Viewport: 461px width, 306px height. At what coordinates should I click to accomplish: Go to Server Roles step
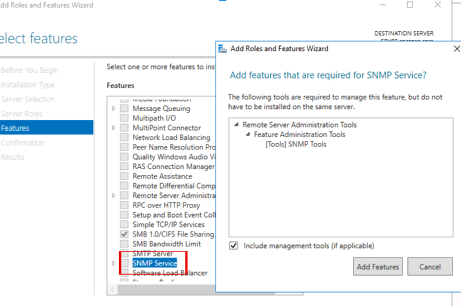point(22,114)
